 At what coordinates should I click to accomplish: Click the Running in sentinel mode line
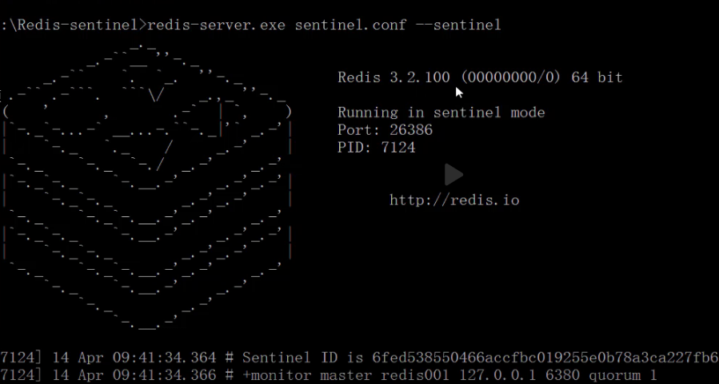pos(441,113)
